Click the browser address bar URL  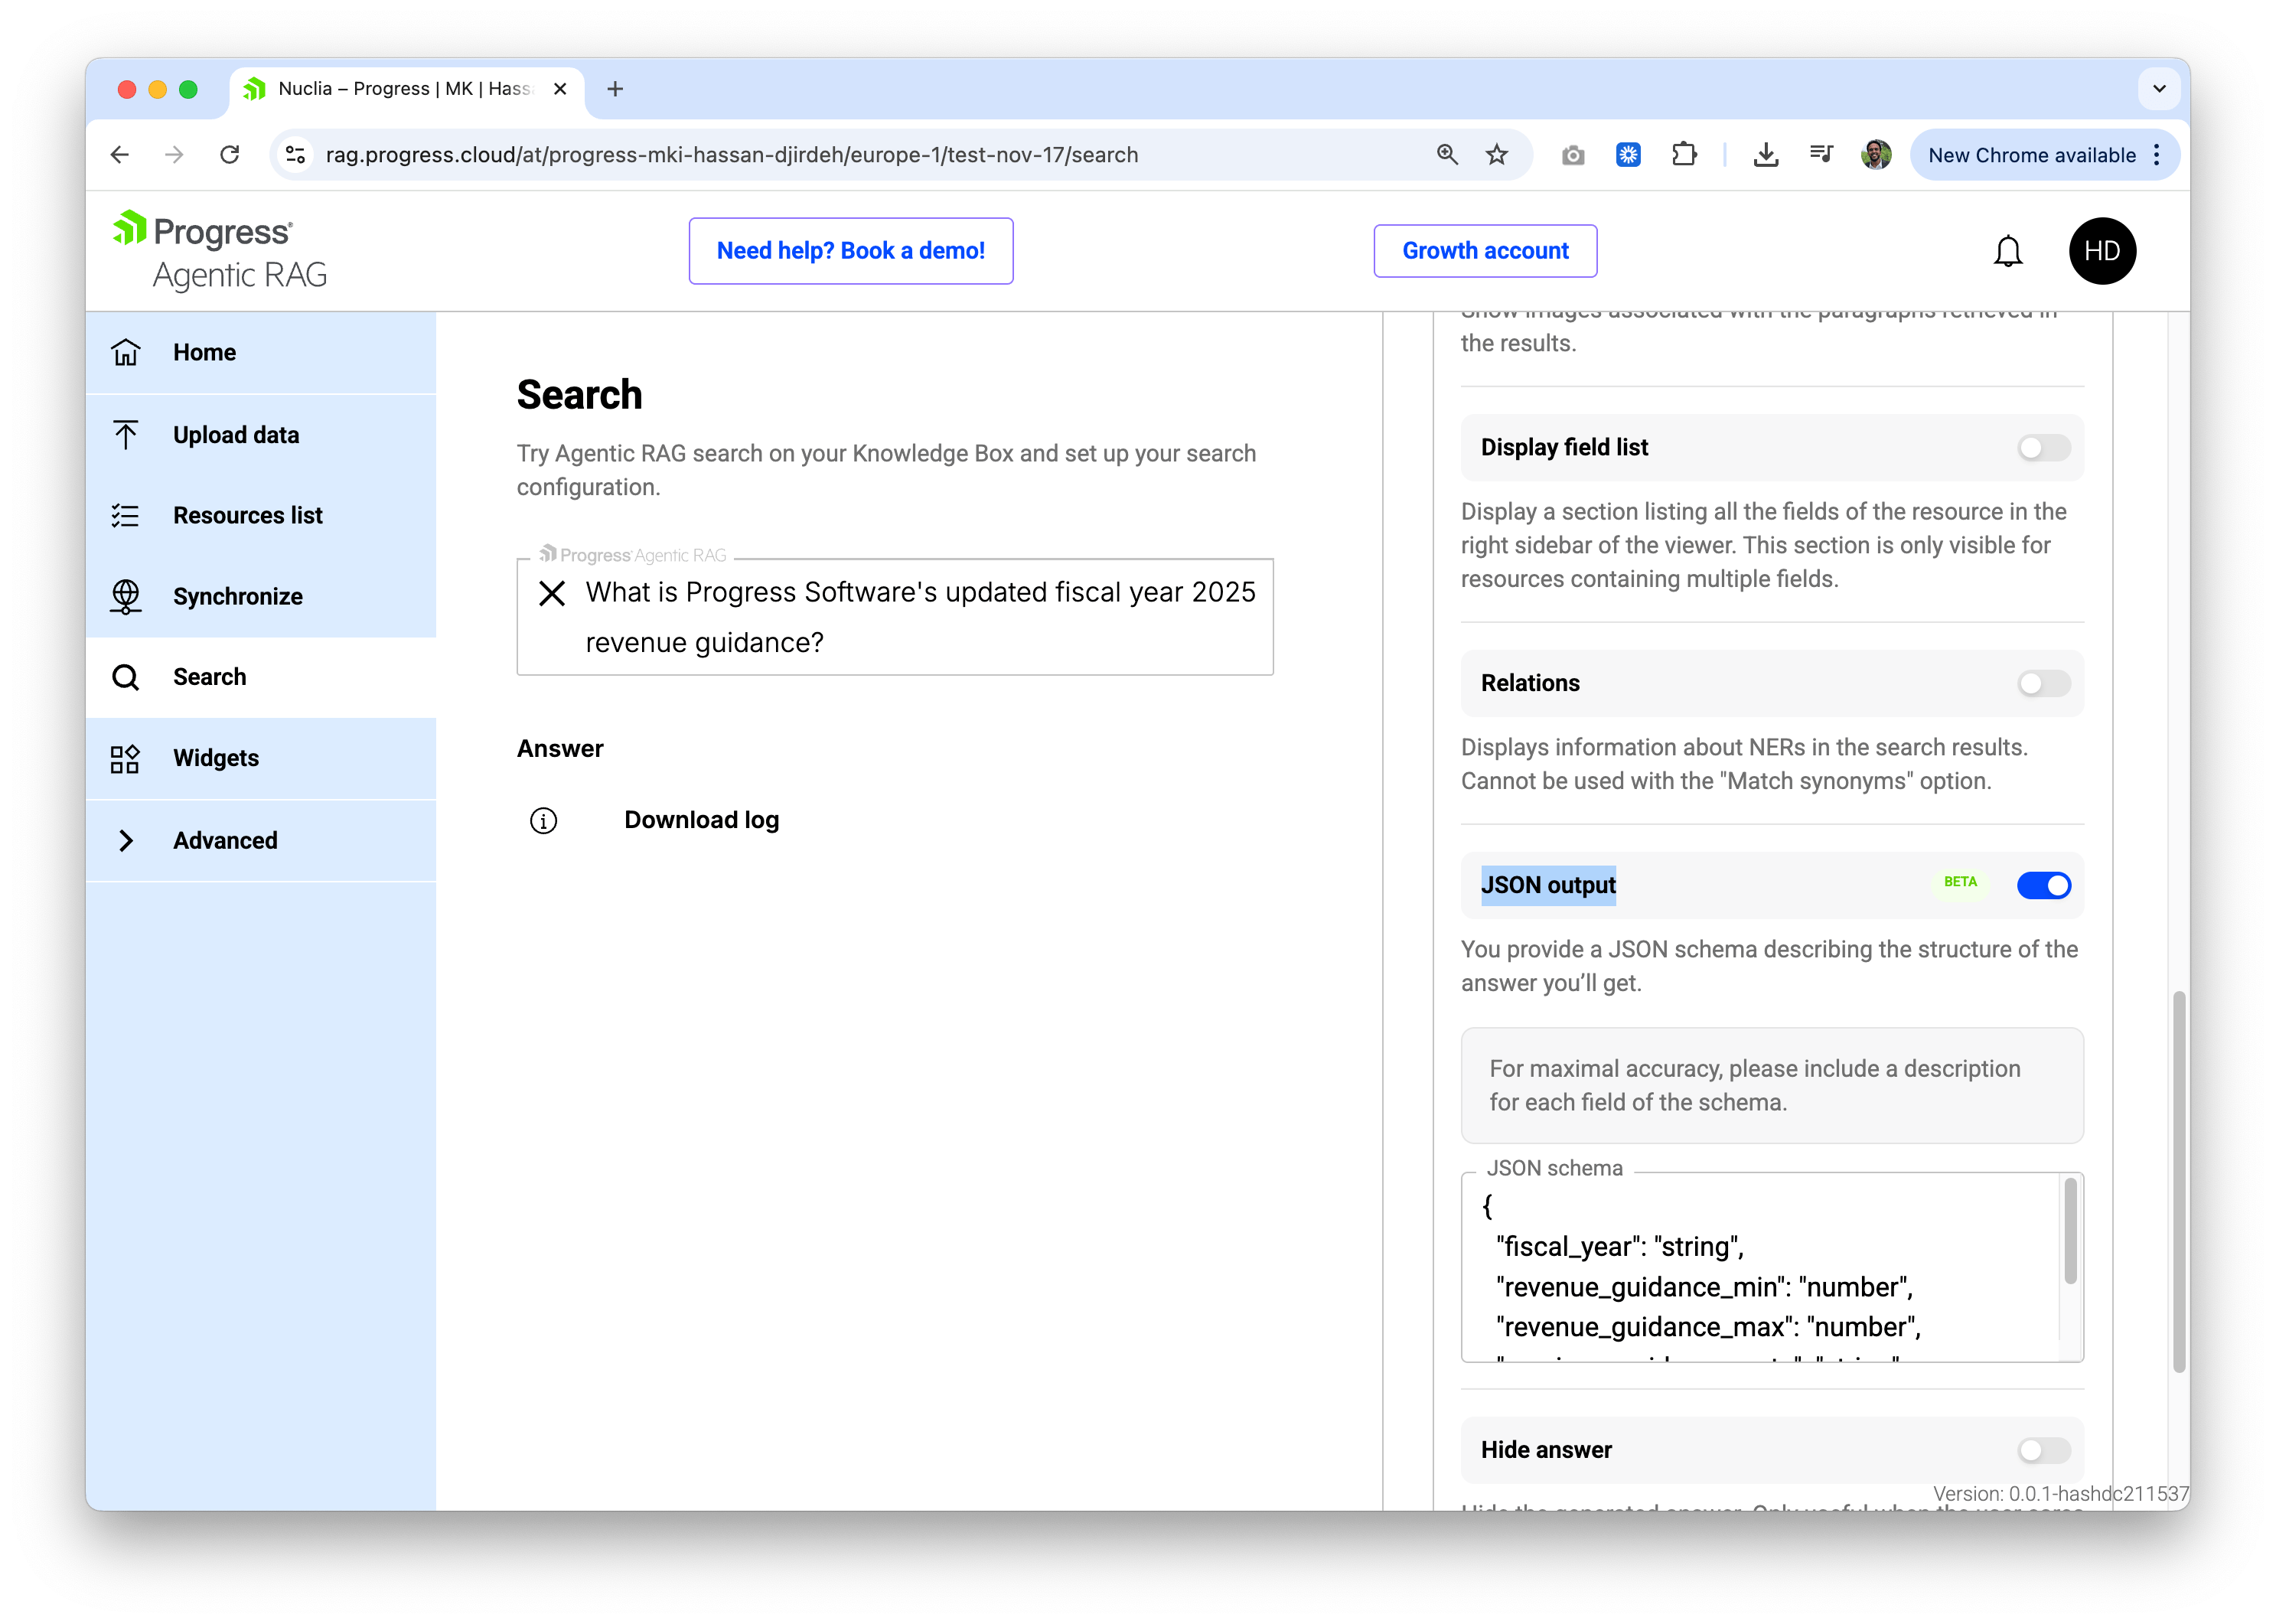click(x=731, y=155)
